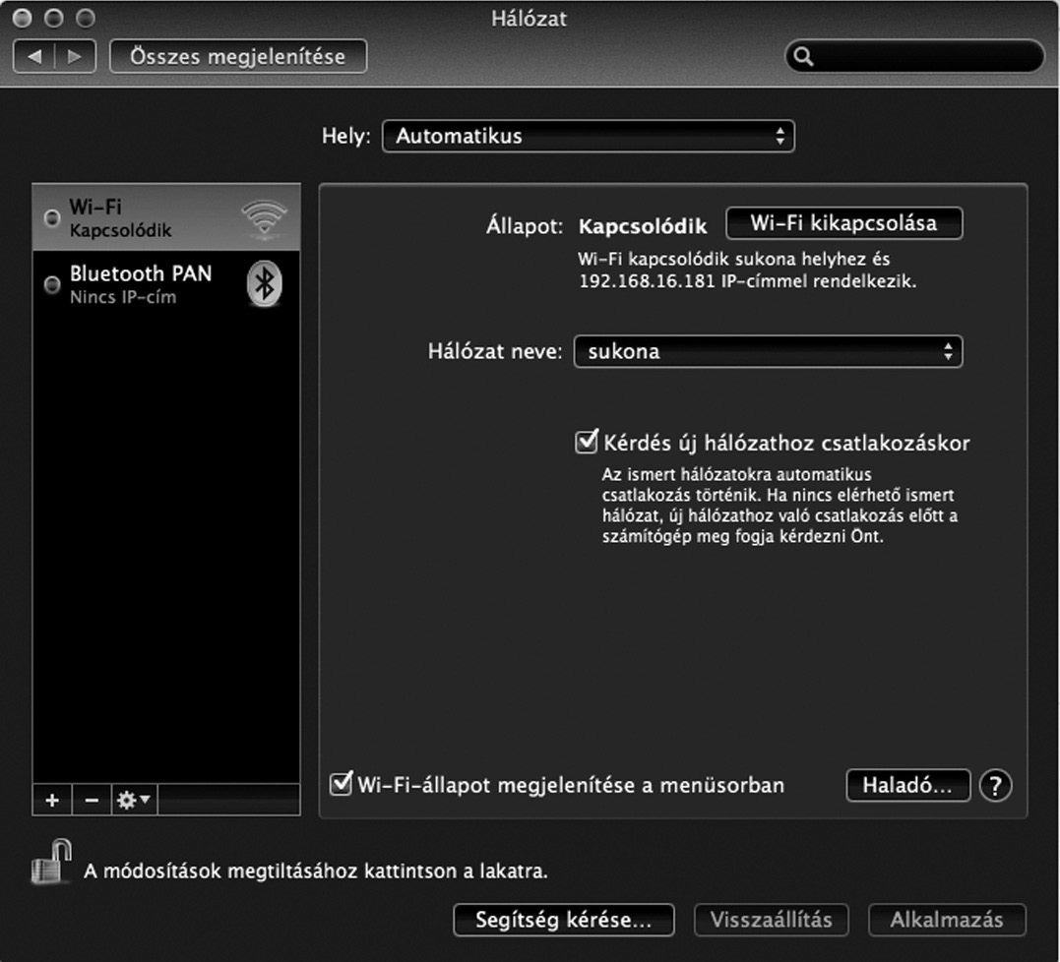Open the Haladó advanced settings
This screenshot has width=1060, height=962.
pyautogui.click(x=907, y=786)
